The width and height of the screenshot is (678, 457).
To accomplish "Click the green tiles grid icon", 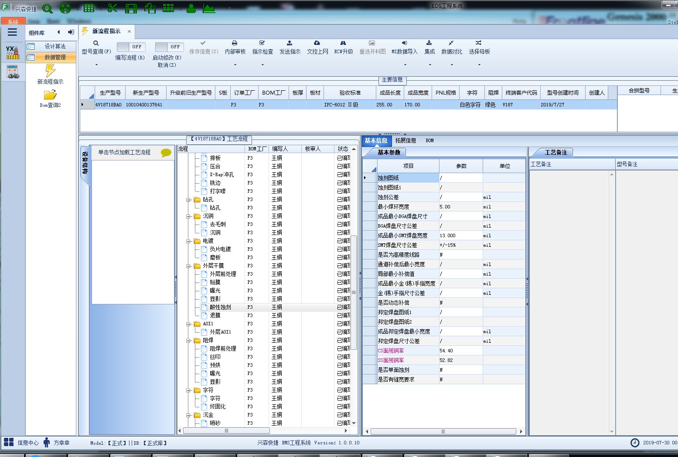I will [x=168, y=8].
